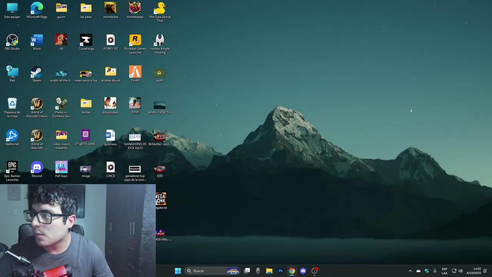Image resolution: width=492 pixels, height=277 pixels.
Task: Open guionazo Word document
Action: tap(111, 138)
